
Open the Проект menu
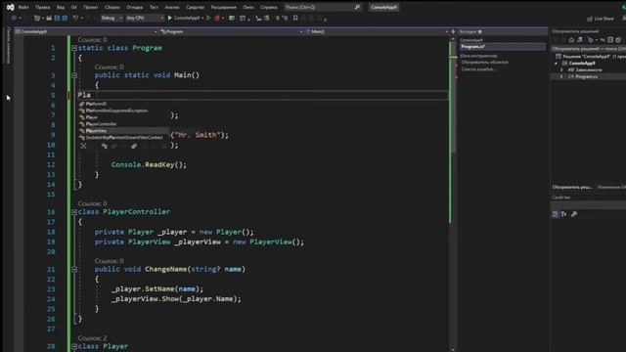coord(91,7)
